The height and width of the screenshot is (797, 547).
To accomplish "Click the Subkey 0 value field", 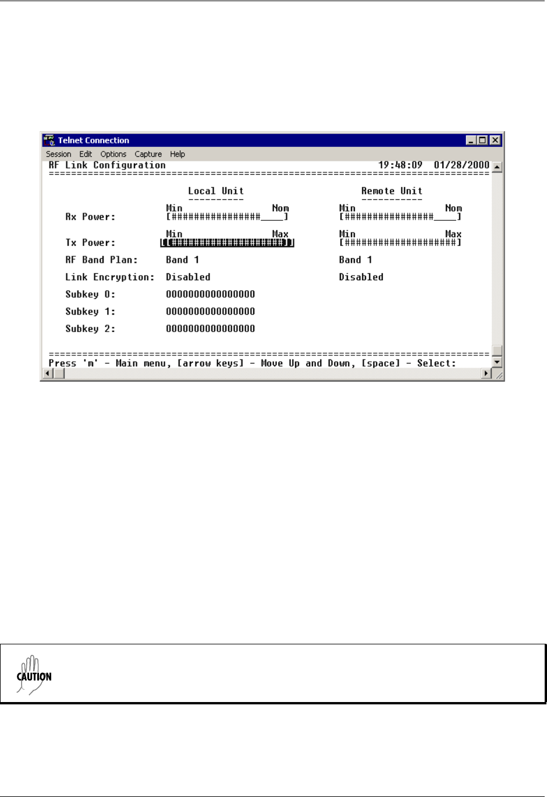I will coord(211,294).
